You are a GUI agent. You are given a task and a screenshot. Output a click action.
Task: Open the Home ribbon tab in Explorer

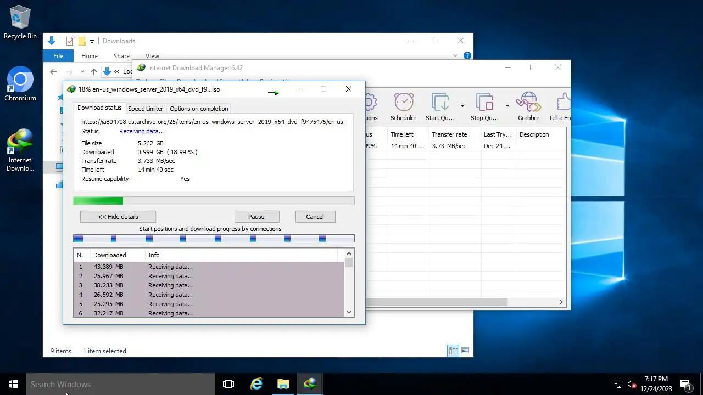(x=90, y=56)
